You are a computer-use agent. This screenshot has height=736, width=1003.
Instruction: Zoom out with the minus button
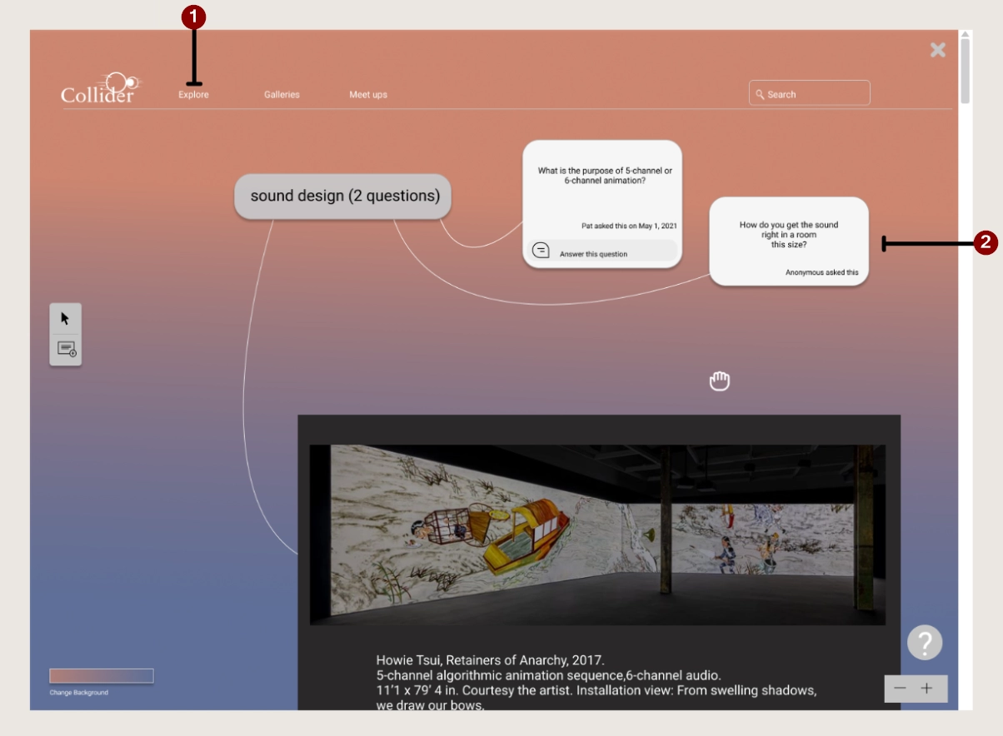[900, 689]
